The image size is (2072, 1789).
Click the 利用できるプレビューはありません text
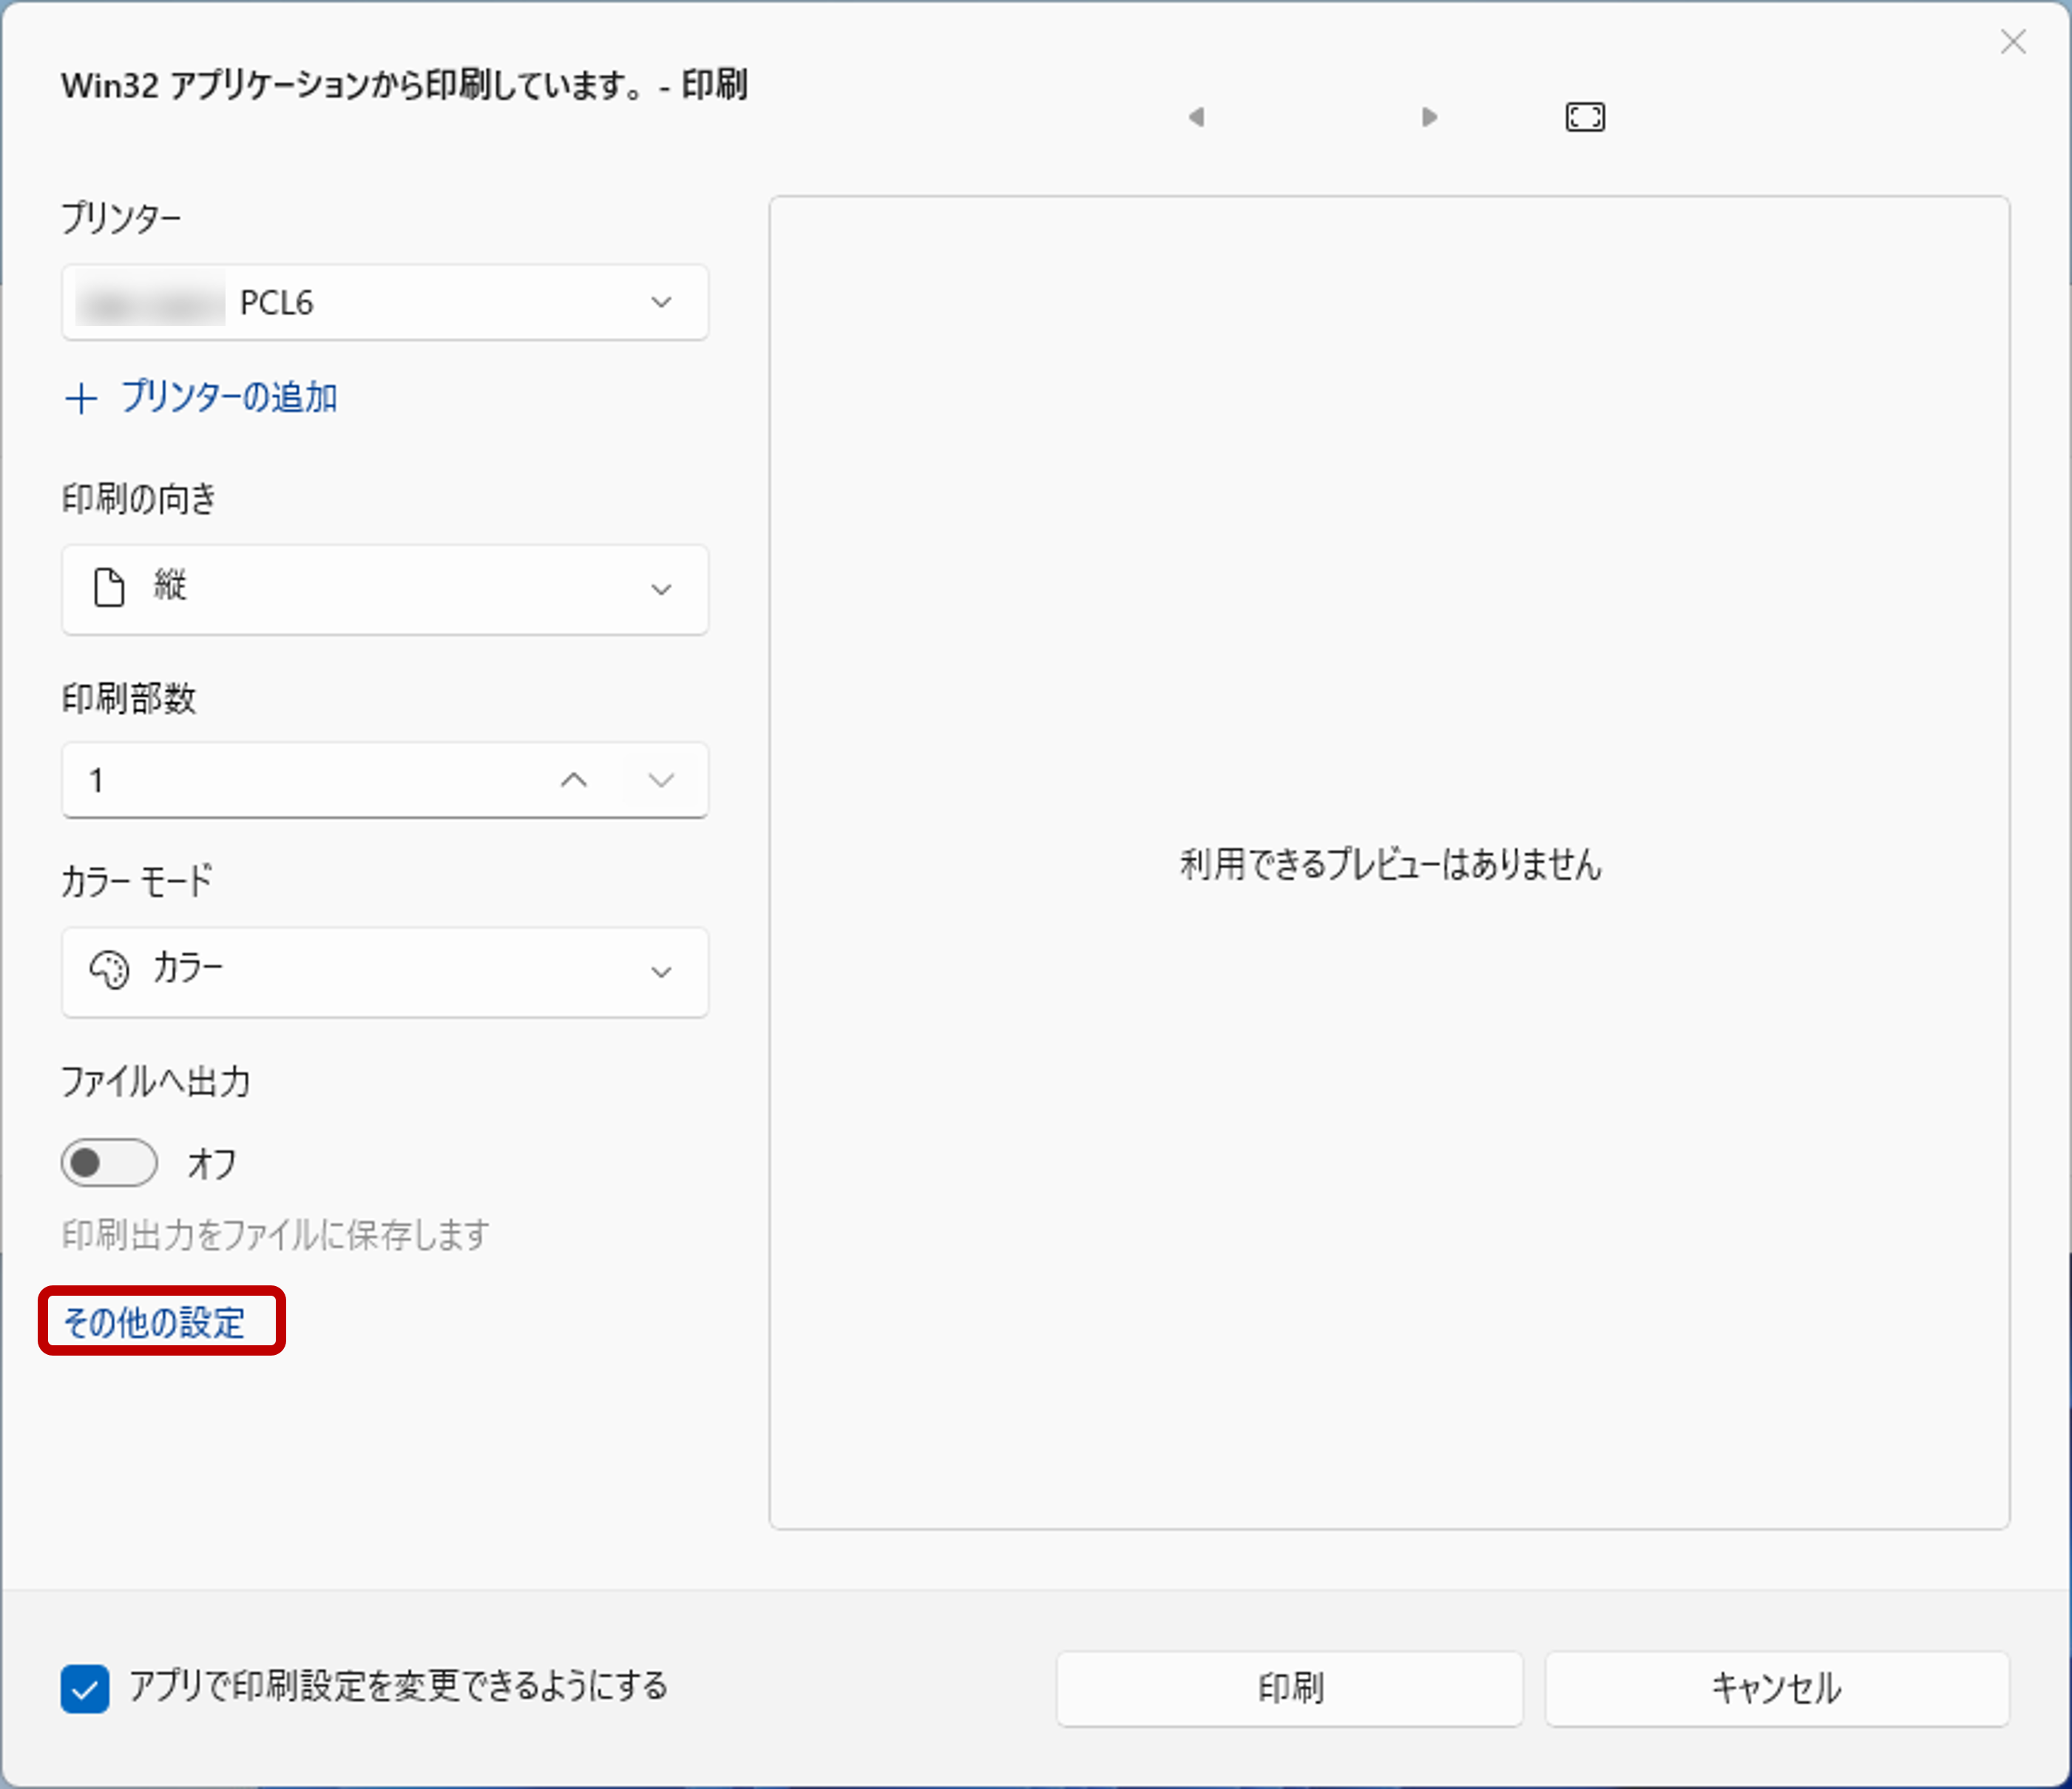1390,864
